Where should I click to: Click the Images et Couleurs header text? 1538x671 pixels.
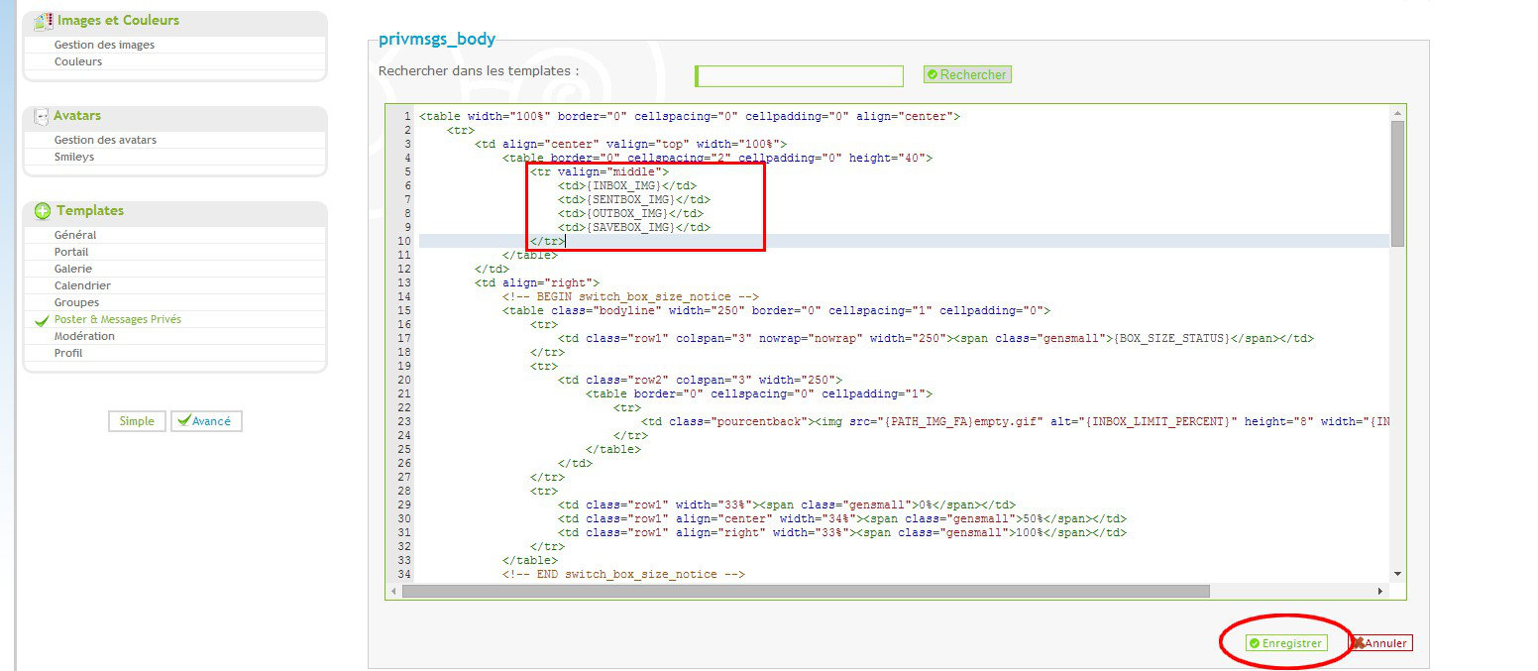[118, 20]
